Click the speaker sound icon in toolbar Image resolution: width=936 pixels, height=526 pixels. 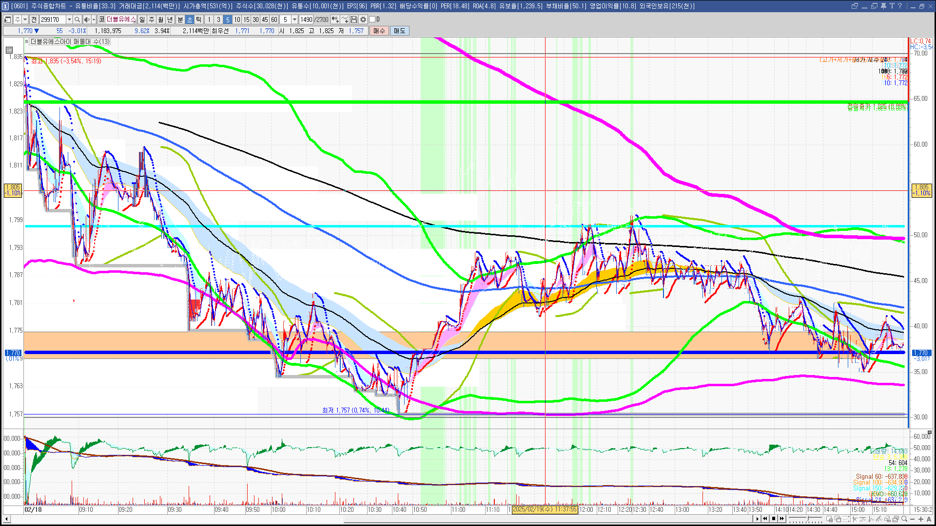(x=87, y=19)
